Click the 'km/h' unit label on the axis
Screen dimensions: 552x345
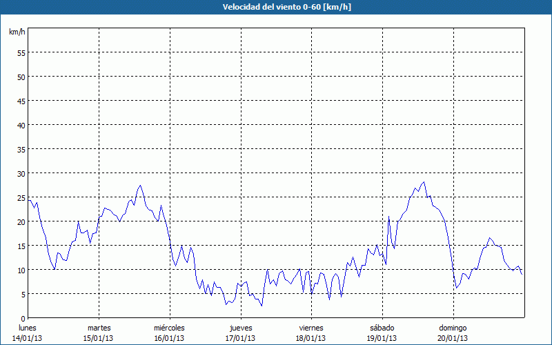(17, 32)
